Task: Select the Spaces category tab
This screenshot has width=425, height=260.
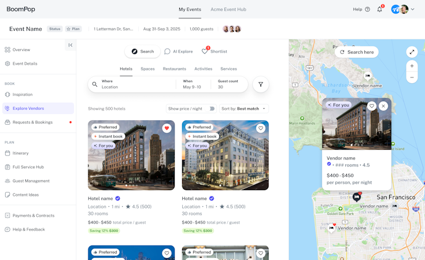Action: (x=147, y=69)
